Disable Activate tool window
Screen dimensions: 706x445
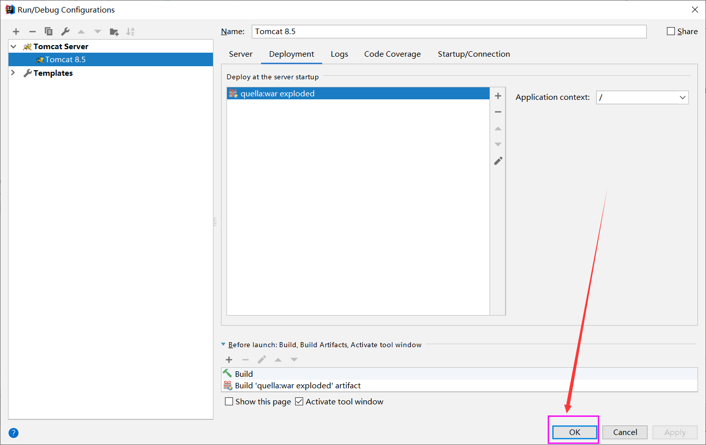[299, 401]
